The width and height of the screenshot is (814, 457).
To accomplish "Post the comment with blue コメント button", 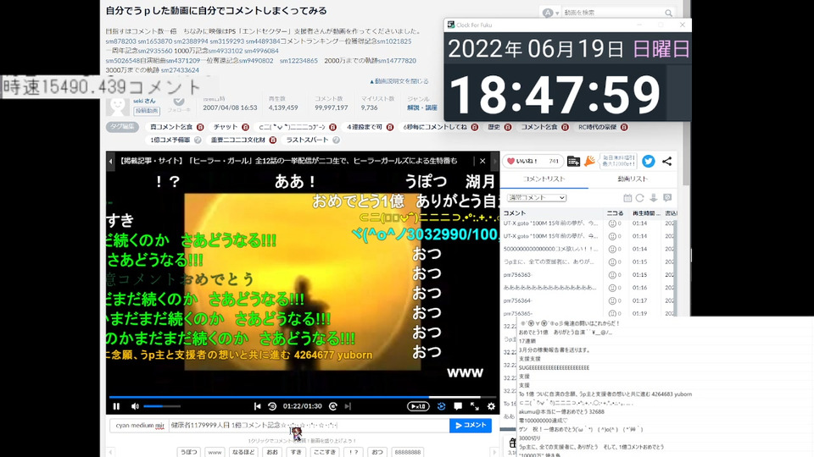I will [471, 426].
